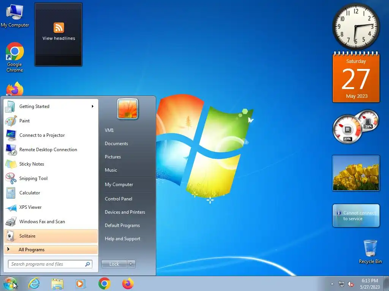
Task: Click the RSS feed headlines icon
Action: point(59,27)
